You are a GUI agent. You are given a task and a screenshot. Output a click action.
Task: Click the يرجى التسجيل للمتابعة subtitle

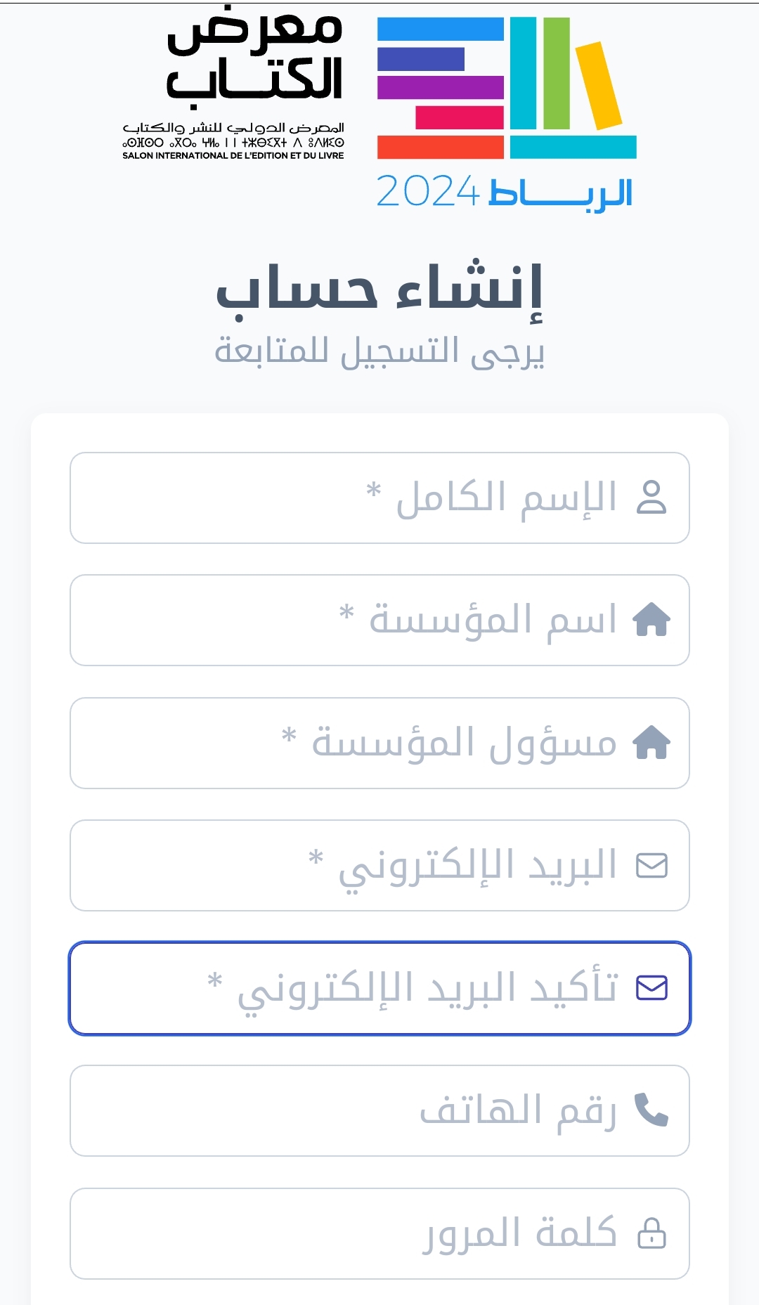pos(379,351)
